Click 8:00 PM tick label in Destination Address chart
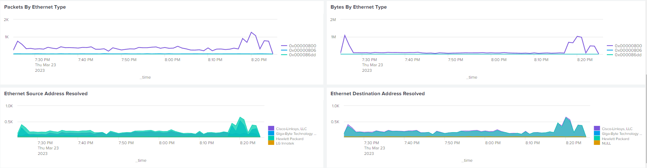 click(x=493, y=143)
